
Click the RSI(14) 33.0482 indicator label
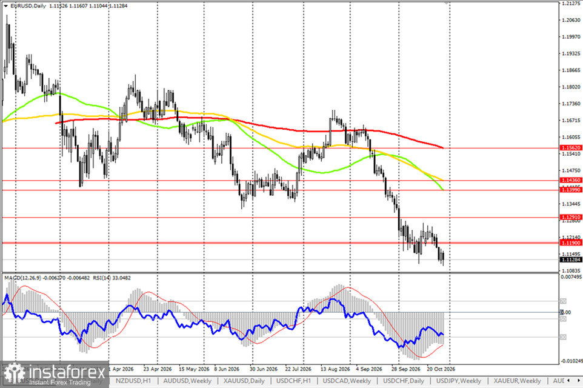pyautogui.click(x=111, y=278)
